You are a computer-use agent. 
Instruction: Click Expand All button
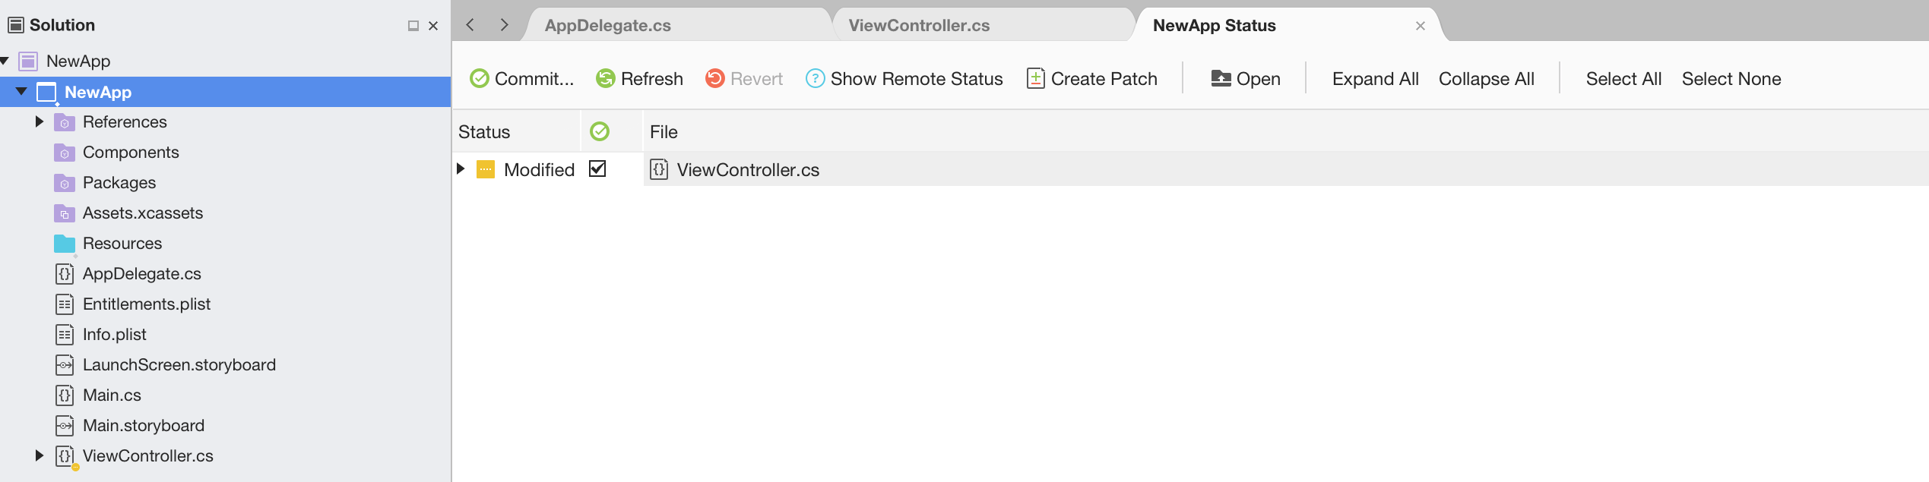pos(1375,79)
